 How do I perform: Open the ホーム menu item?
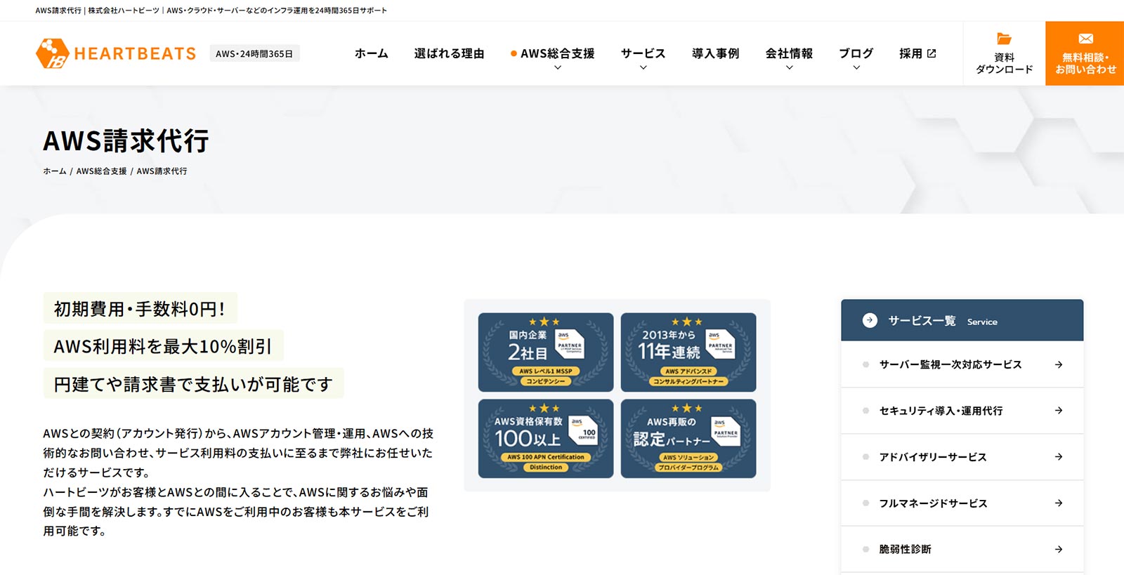[x=372, y=53]
